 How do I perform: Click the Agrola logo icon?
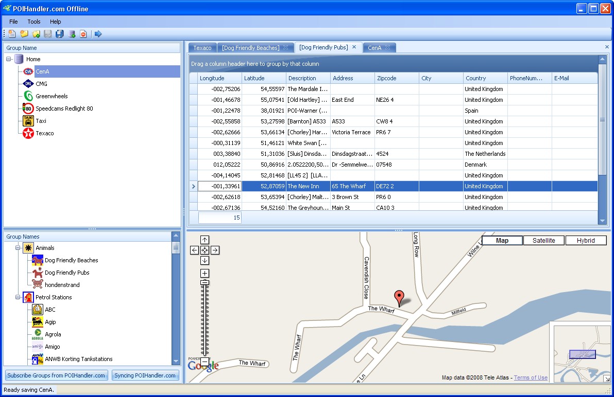tap(38, 334)
